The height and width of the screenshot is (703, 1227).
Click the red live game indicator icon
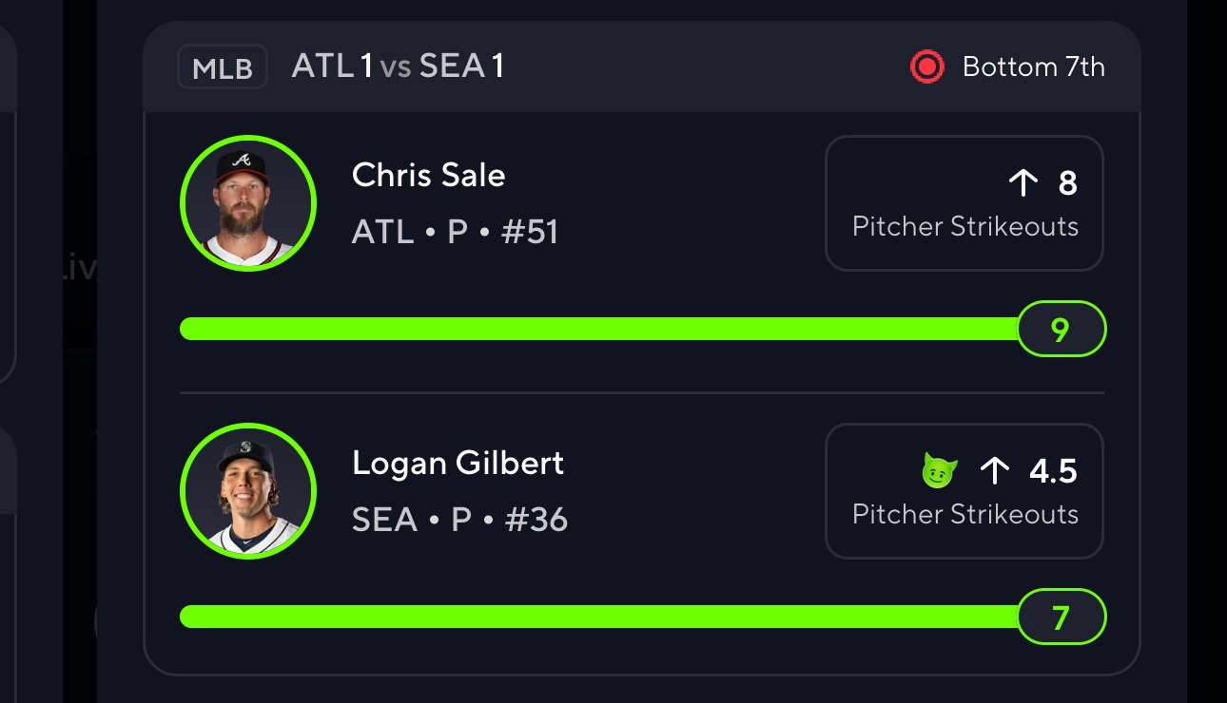pos(926,66)
